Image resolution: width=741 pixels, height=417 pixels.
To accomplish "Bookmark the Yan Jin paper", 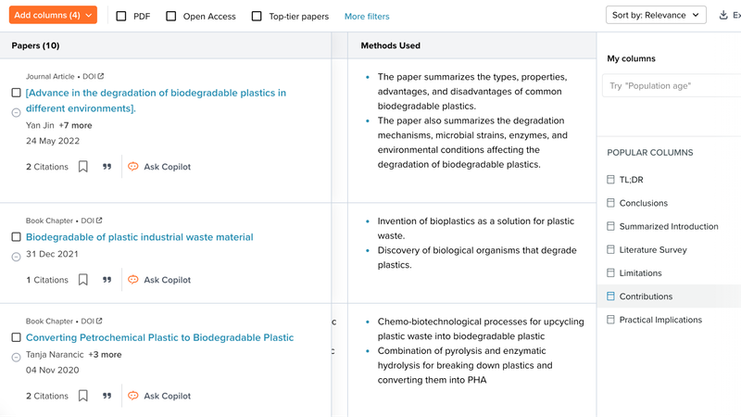I will coord(83,167).
